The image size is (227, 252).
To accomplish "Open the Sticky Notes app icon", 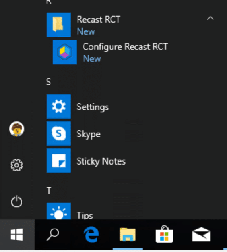I will [x=59, y=160].
